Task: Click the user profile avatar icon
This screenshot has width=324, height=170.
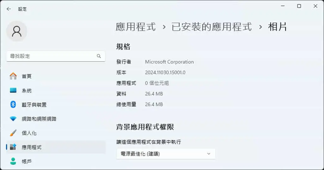Action: (17, 31)
